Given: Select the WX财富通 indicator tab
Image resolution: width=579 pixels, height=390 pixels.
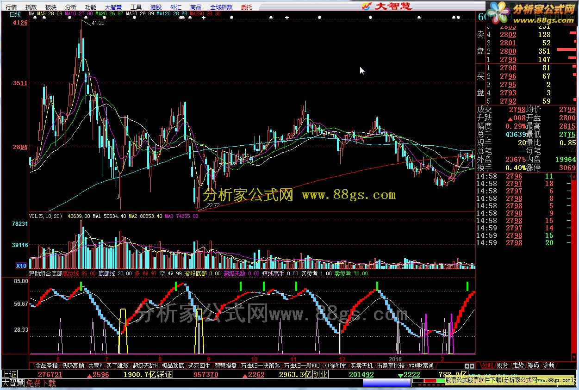Looking at the screenshot, I should 421,365.
